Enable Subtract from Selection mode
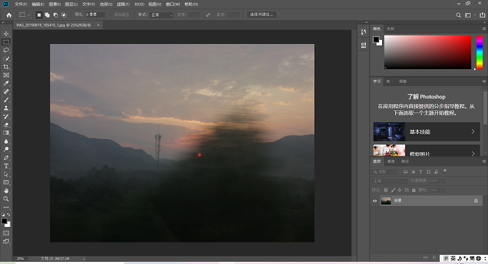488x264 pixels. click(x=55, y=15)
